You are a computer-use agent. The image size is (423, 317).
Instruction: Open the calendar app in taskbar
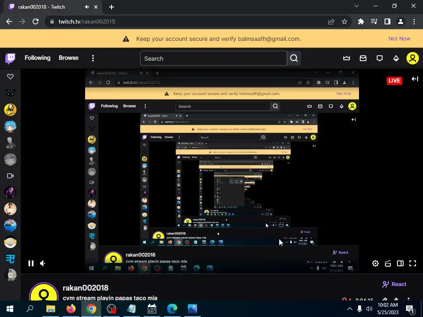click(152, 309)
